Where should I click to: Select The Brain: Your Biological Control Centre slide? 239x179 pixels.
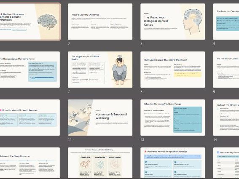172,21
